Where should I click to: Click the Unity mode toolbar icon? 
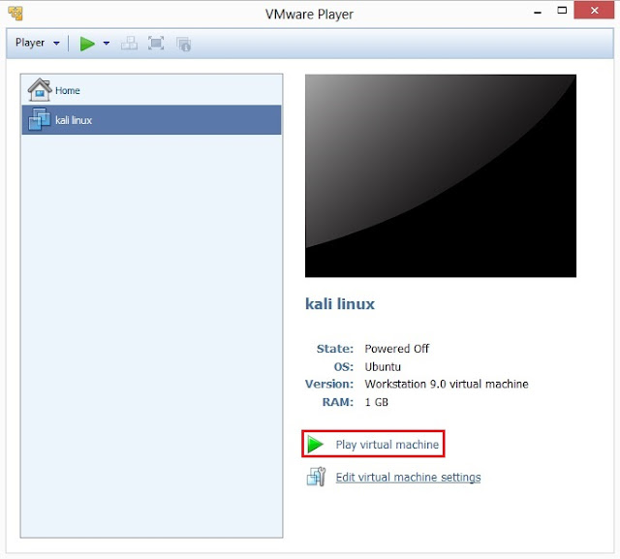(x=184, y=44)
